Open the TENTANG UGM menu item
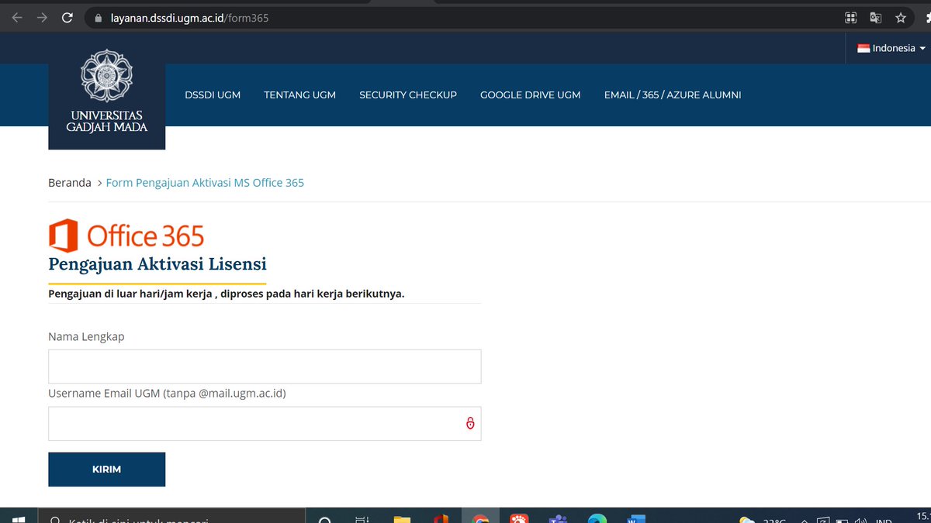 pyautogui.click(x=299, y=95)
